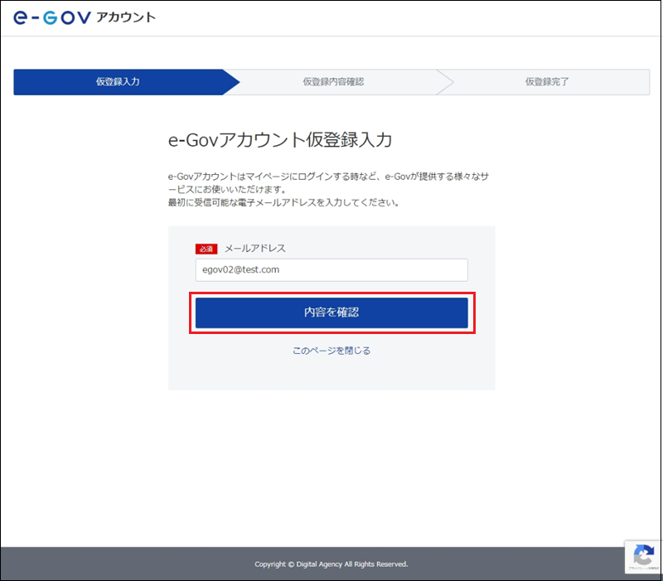This screenshot has width=663, height=581.
Task: Click the このページを閉じる link
Action: [x=331, y=351]
